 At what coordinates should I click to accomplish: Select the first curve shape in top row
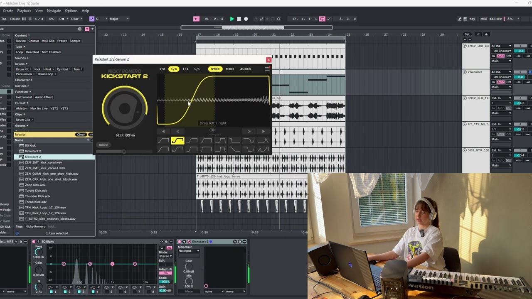click(163, 141)
